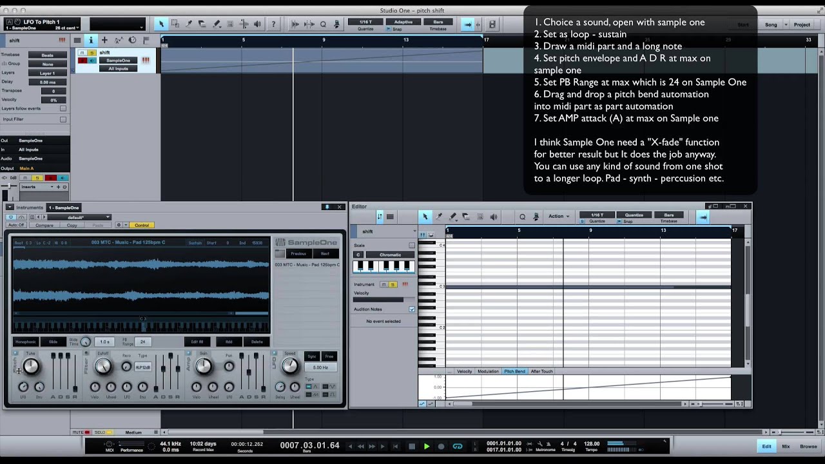Select the Range tool in main toolbar
Screen dimensions: 825x464
pos(175,24)
